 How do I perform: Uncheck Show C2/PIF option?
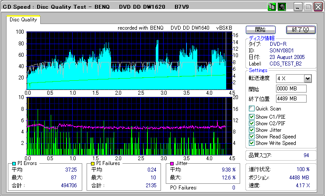click(252, 124)
